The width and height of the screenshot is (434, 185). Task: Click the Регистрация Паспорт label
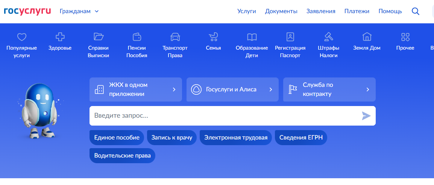coord(290,52)
